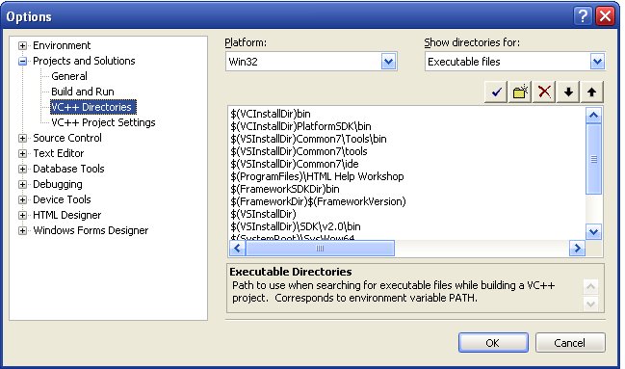This screenshot has height=369, width=625.
Task: Select the plain $(VSInstallDir) entry
Action: (x=264, y=214)
